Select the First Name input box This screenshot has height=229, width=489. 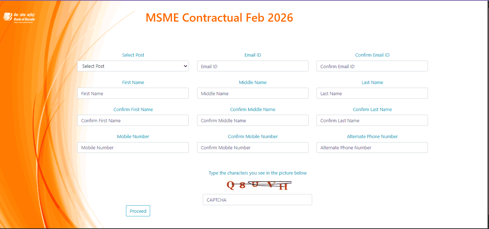[x=133, y=93]
